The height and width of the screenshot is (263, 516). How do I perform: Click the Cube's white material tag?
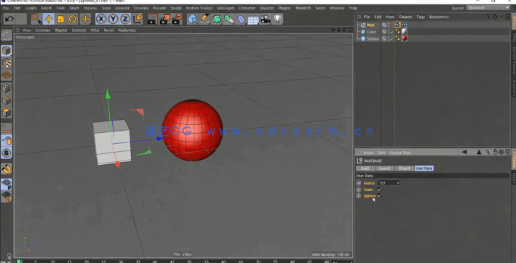pyautogui.click(x=404, y=31)
